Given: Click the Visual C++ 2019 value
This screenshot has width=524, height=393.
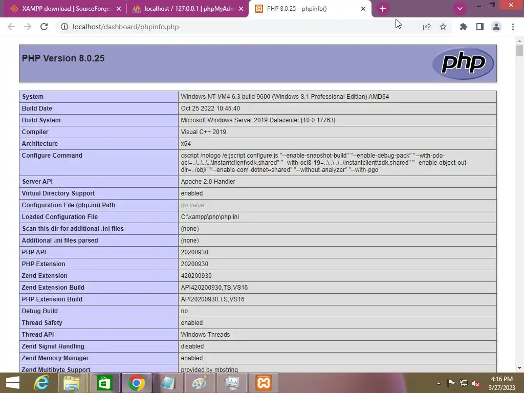Looking at the screenshot, I should coord(204,132).
